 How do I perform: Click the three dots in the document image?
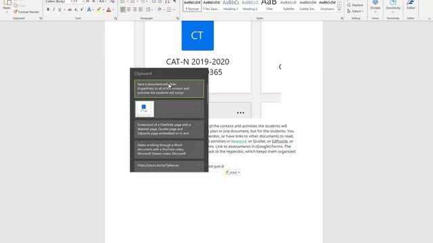pos(240,113)
